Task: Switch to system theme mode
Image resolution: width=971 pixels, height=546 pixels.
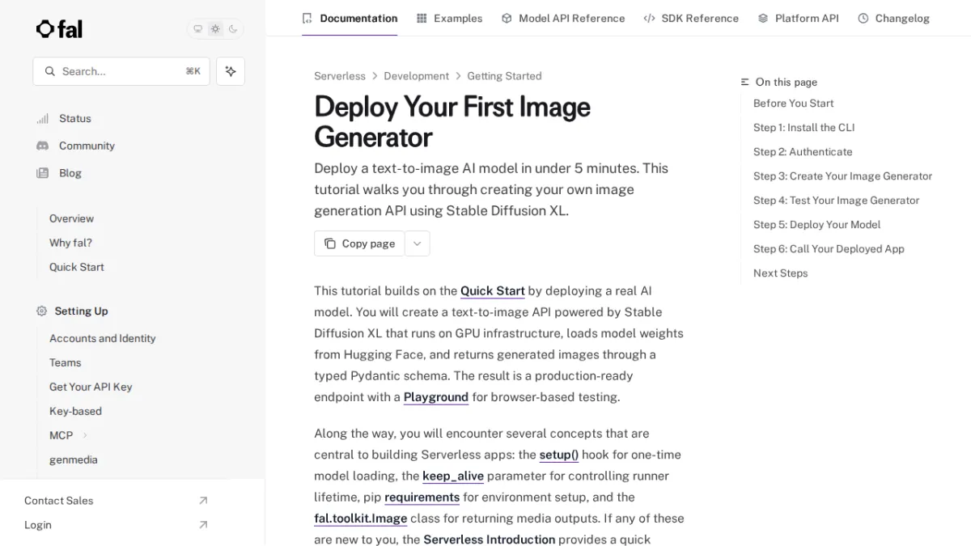Action: 197,29
